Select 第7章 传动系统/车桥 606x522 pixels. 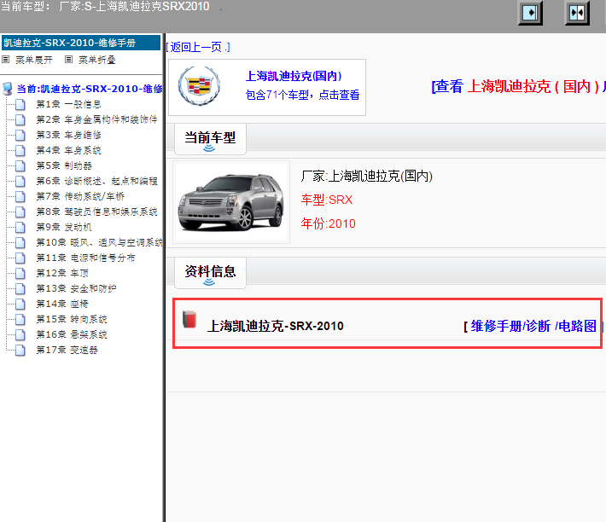(x=80, y=196)
